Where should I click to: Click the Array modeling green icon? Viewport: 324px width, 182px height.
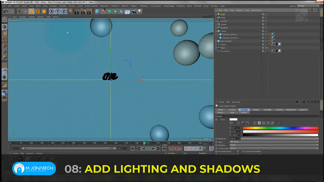(115, 11)
